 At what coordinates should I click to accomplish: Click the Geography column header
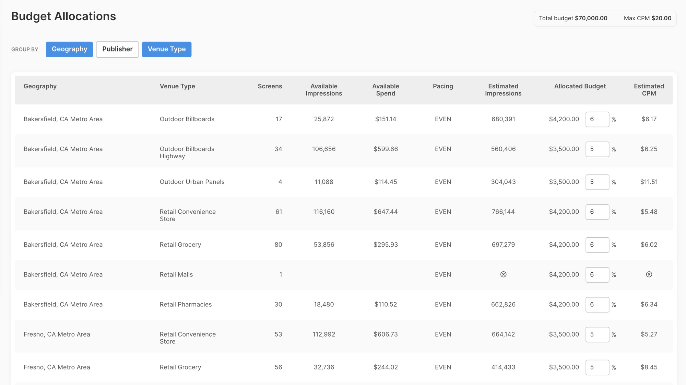pyautogui.click(x=40, y=86)
